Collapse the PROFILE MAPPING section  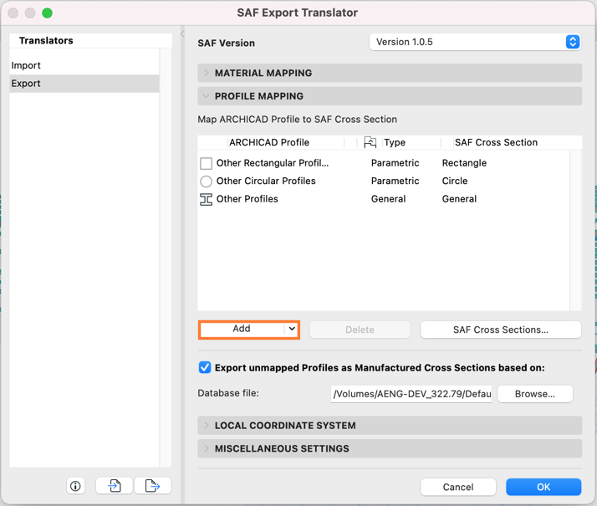point(207,96)
